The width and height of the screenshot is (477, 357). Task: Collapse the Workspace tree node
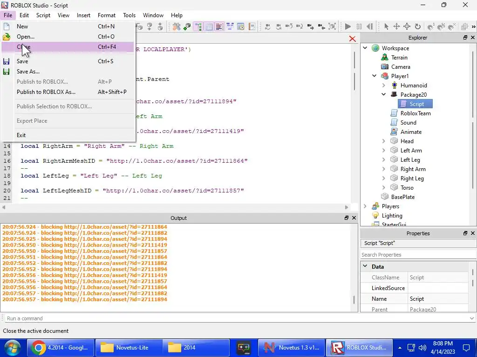pyautogui.click(x=365, y=48)
